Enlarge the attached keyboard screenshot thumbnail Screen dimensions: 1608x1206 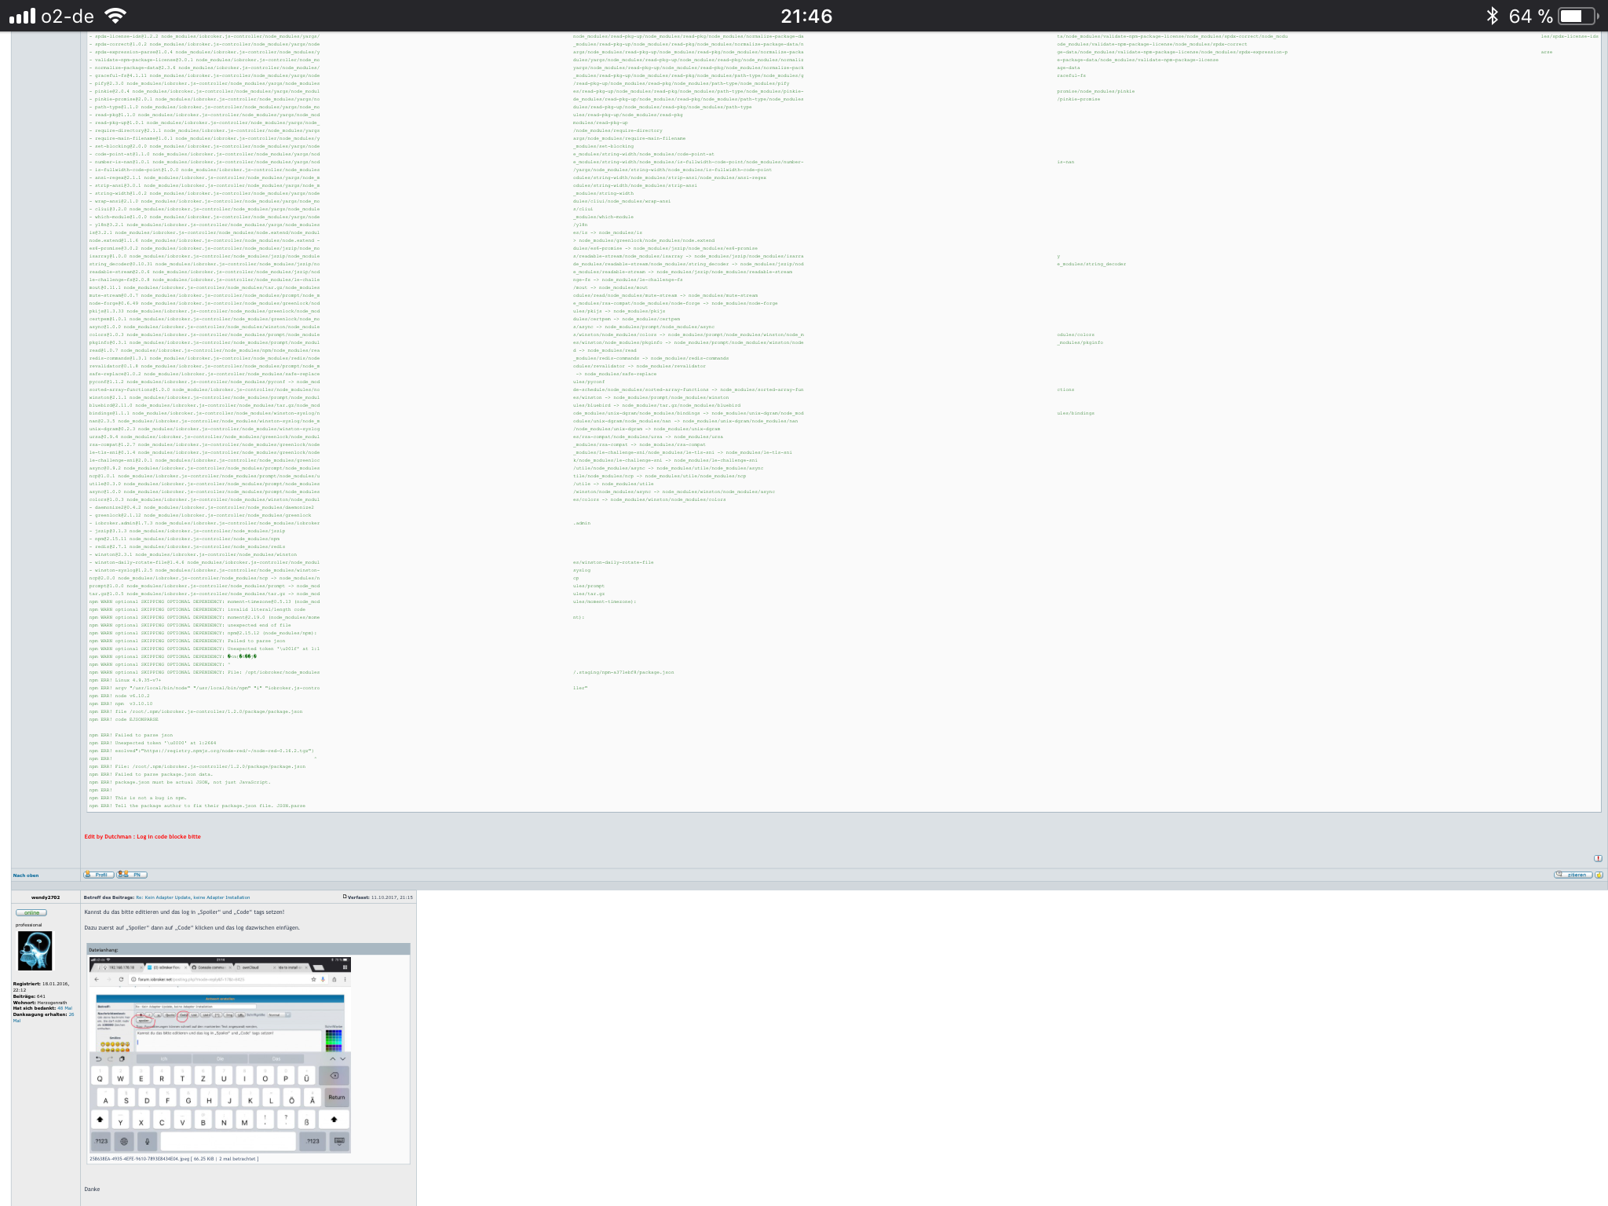(x=219, y=1054)
